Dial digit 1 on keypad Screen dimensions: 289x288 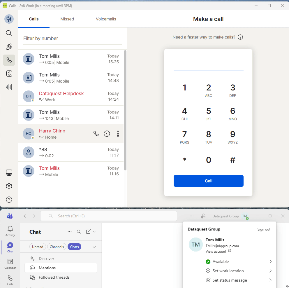point(184,88)
